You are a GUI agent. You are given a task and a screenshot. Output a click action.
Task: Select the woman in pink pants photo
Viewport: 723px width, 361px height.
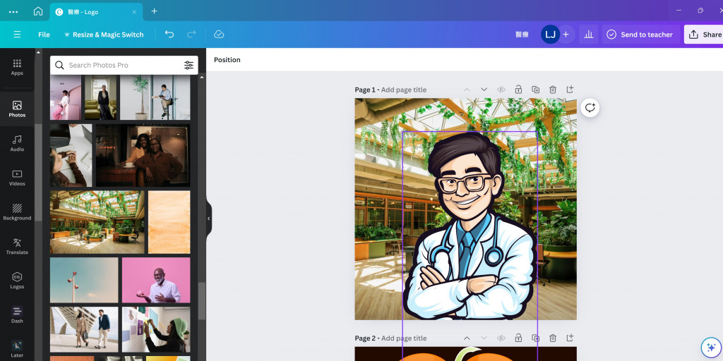(x=66, y=97)
